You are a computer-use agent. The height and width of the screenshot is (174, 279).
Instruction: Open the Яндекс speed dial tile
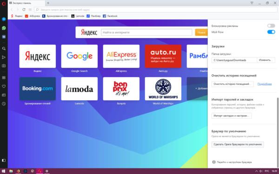[38, 56]
